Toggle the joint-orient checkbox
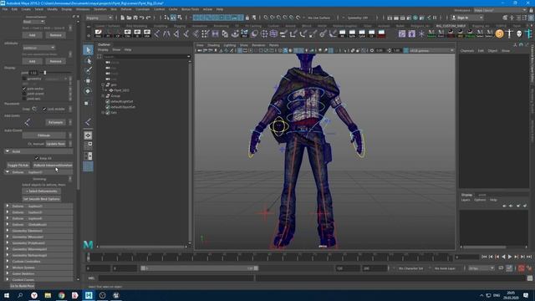The width and height of the screenshot is (535, 301). tap(24, 94)
